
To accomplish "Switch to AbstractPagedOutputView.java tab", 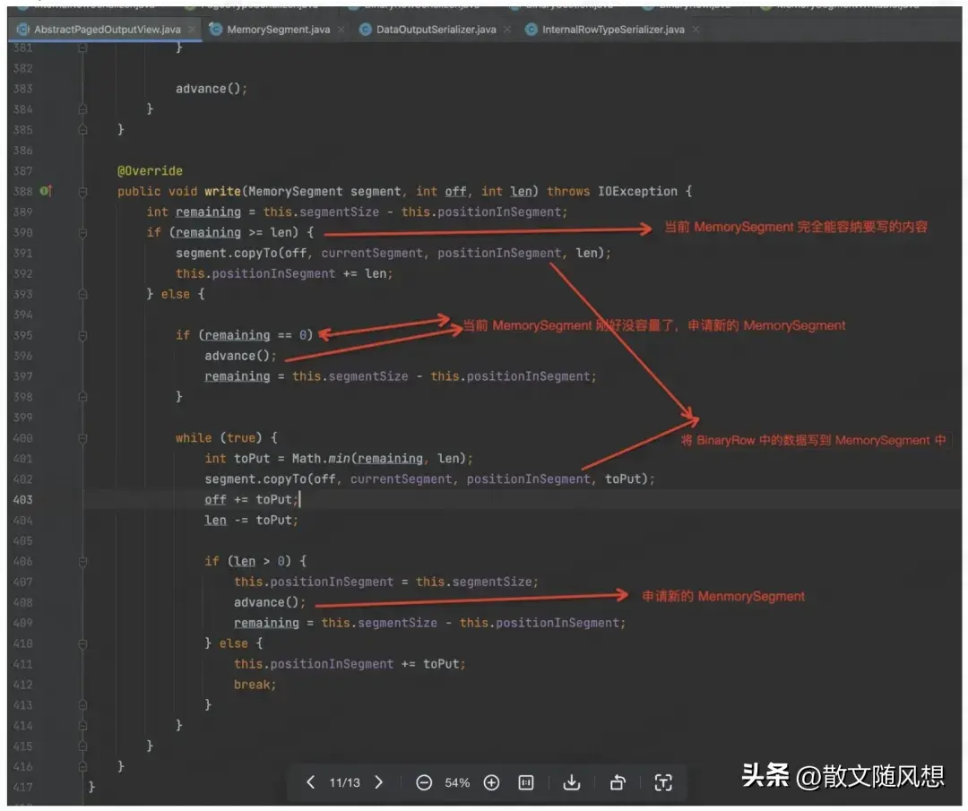I will click(x=107, y=30).
